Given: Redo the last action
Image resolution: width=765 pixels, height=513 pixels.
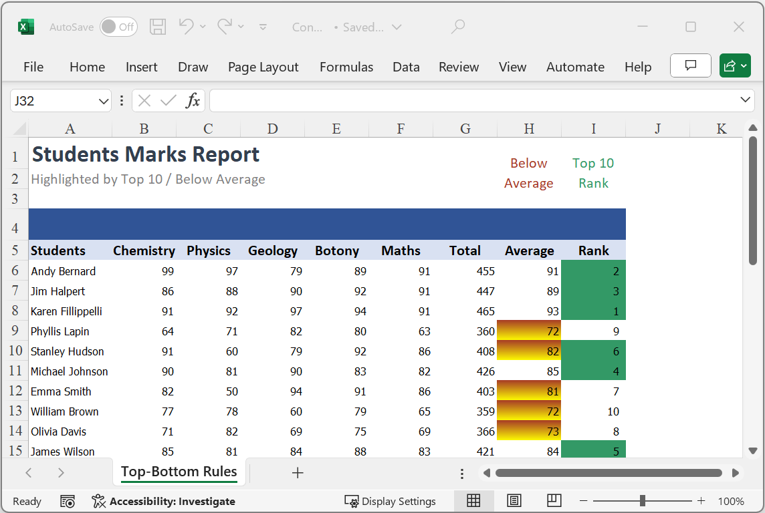Looking at the screenshot, I should click(225, 26).
